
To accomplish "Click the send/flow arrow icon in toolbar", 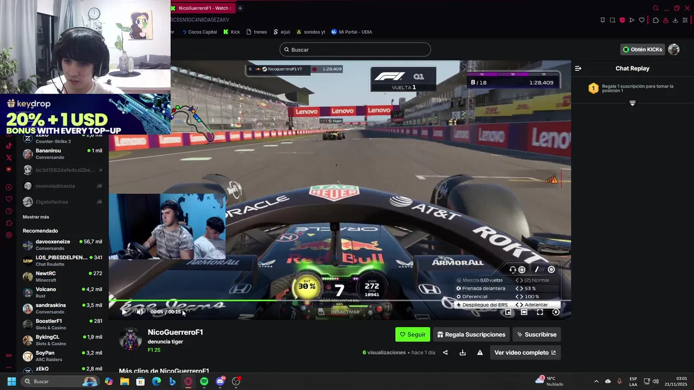I will click(x=632, y=20).
